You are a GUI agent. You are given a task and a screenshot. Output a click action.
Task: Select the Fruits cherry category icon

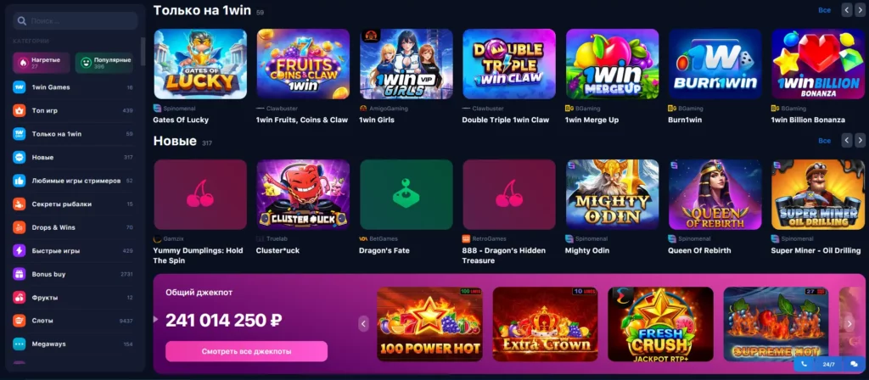point(20,298)
